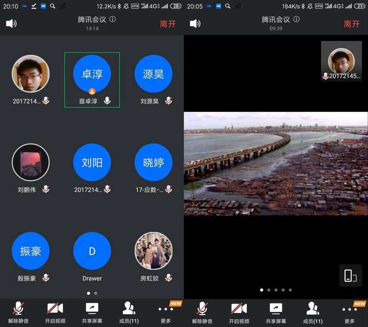Tap the third page indicator dot under the shared video
The width and height of the screenshot is (368, 327).
click(x=276, y=290)
